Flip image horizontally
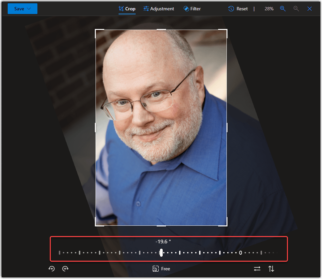Viewport: 322px width, 279px height. [x=257, y=269]
